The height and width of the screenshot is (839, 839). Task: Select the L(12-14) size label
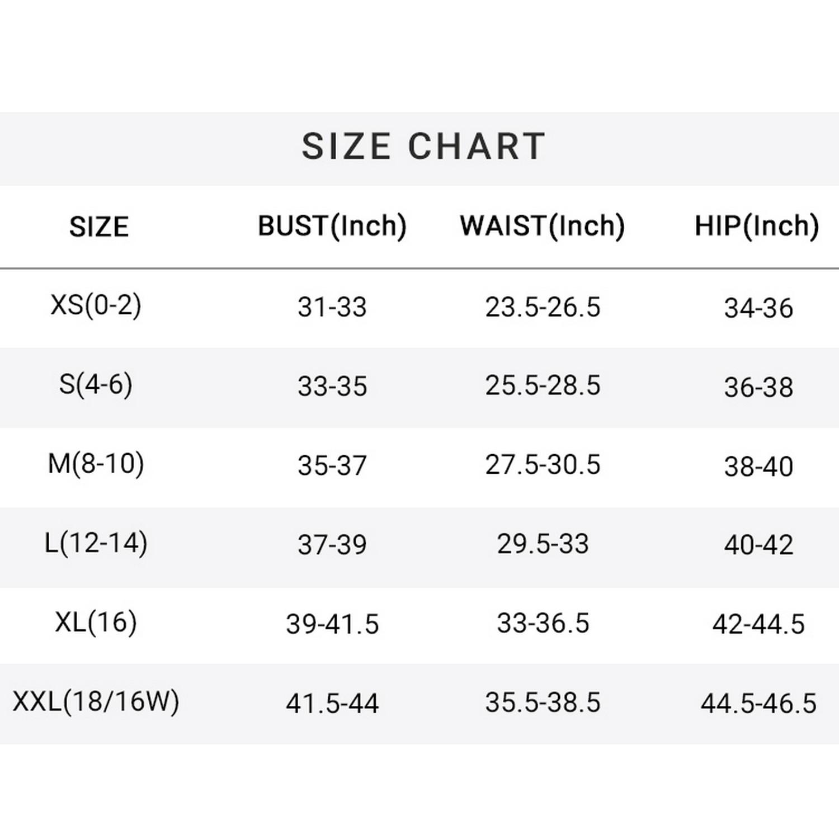pos(96,543)
